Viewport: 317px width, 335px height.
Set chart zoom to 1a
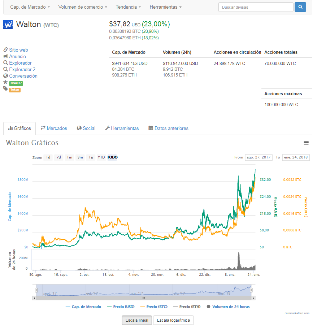click(91, 157)
